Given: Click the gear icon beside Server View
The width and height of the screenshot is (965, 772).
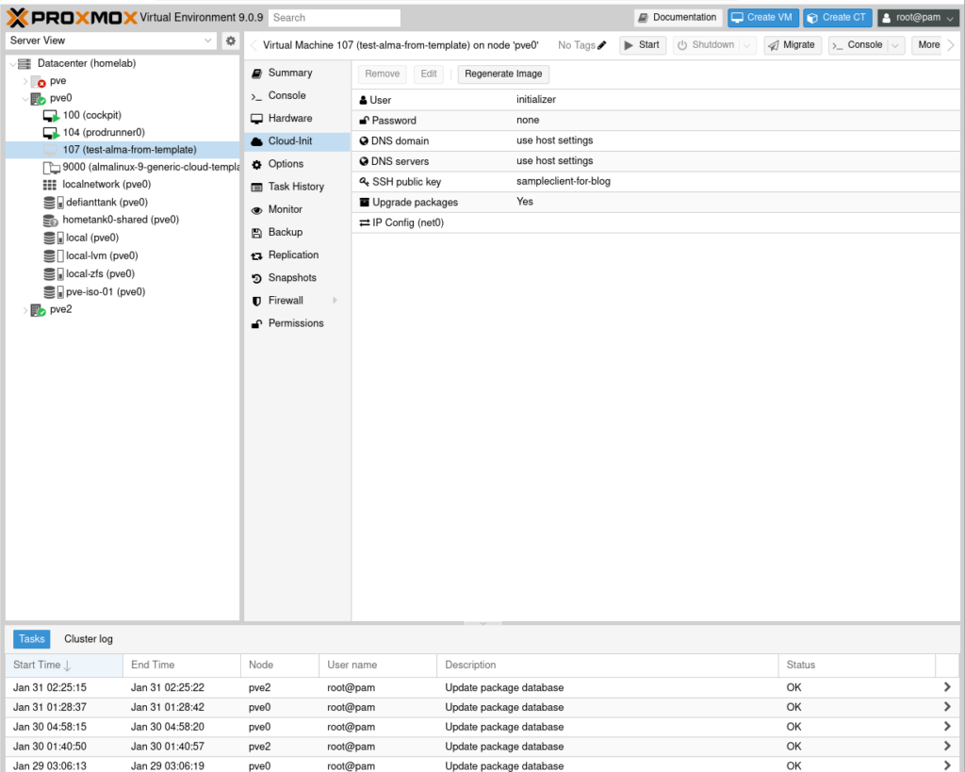Looking at the screenshot, I should (x=230, y=41).
